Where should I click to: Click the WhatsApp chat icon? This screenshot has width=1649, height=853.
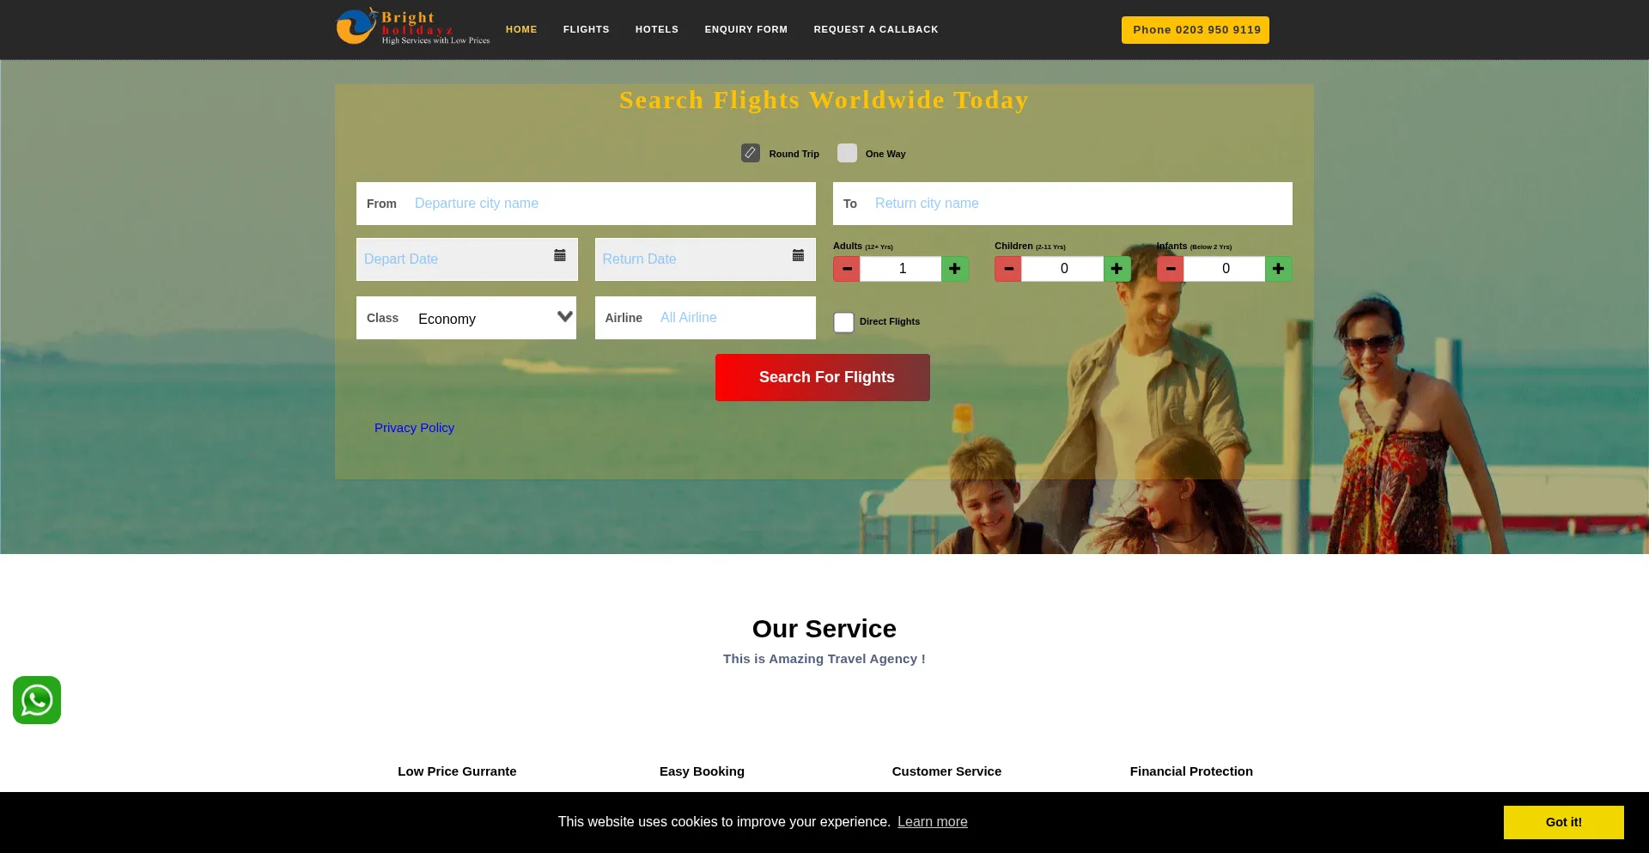click(37, 700)
